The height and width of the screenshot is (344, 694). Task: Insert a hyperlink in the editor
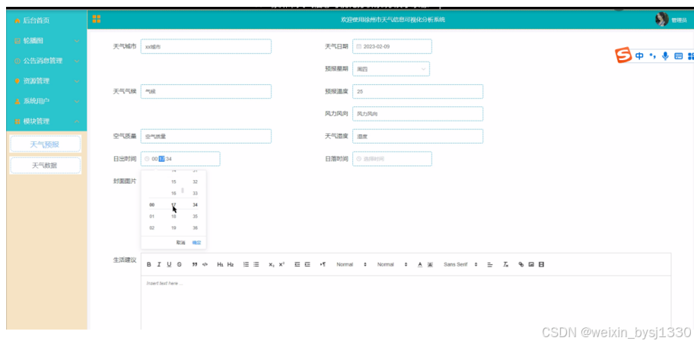click(x=521, y=264)
